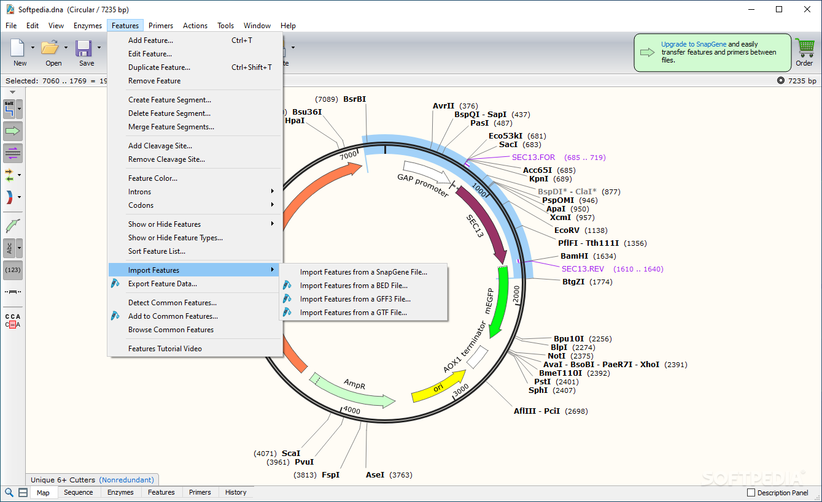Open the Primers menu in menu bar
Screen dimensions: 822x502
click(161, 26)
